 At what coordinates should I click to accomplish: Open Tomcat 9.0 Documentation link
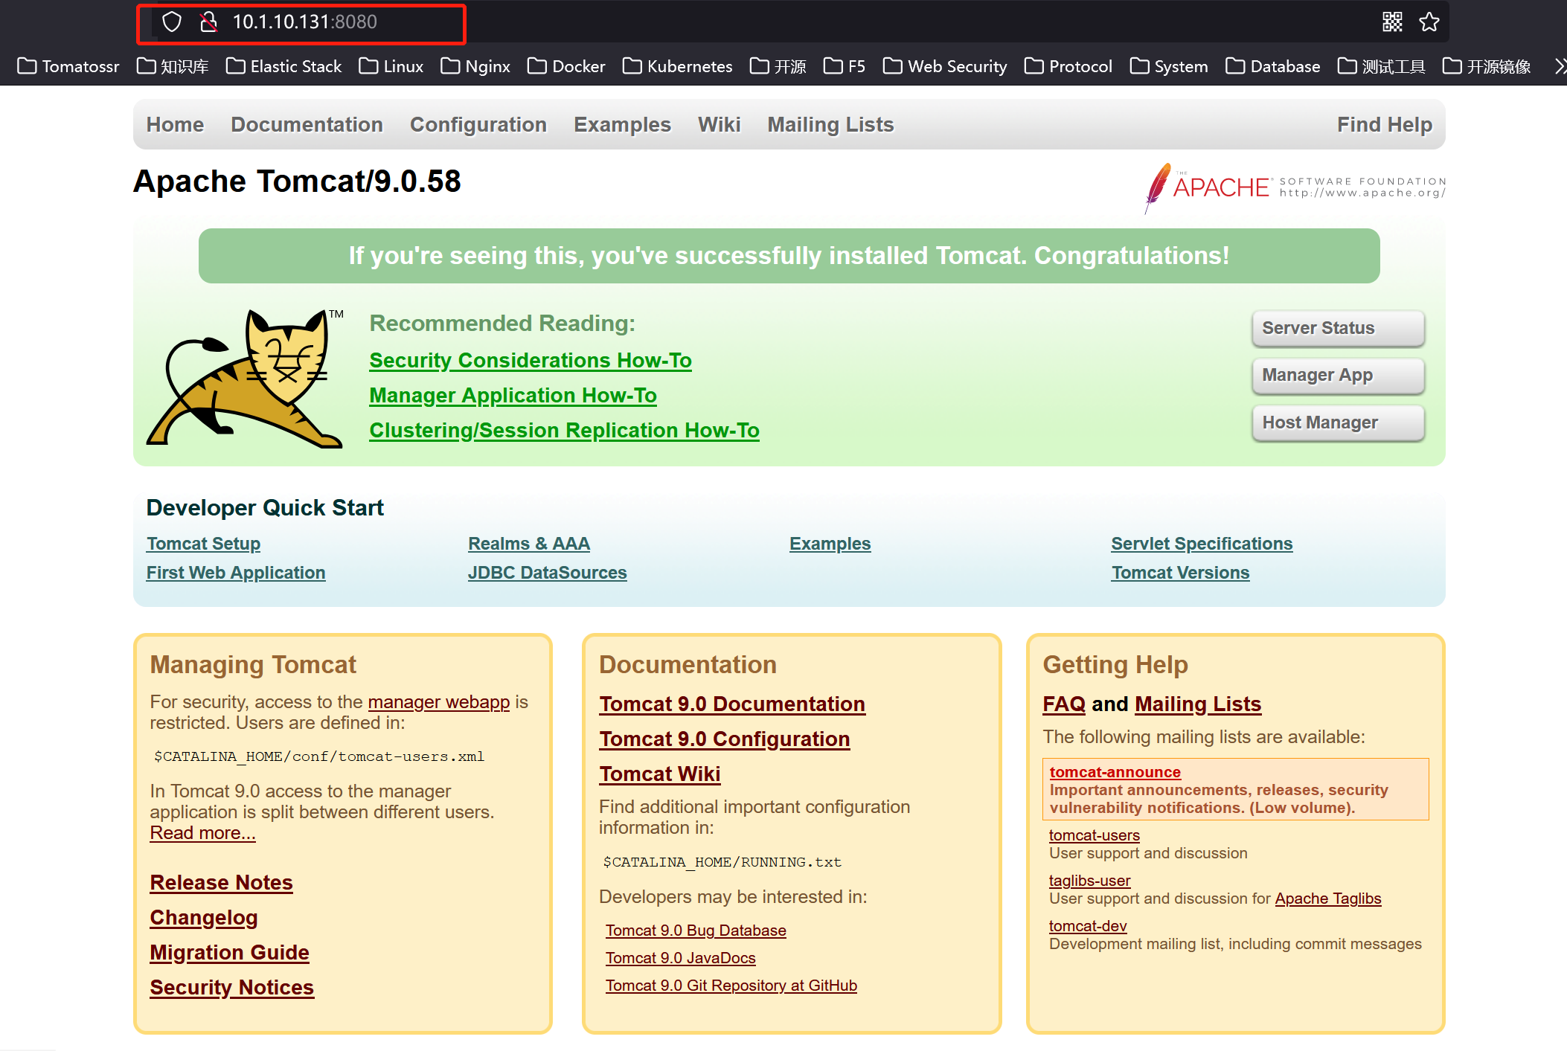tap(732, 704)
